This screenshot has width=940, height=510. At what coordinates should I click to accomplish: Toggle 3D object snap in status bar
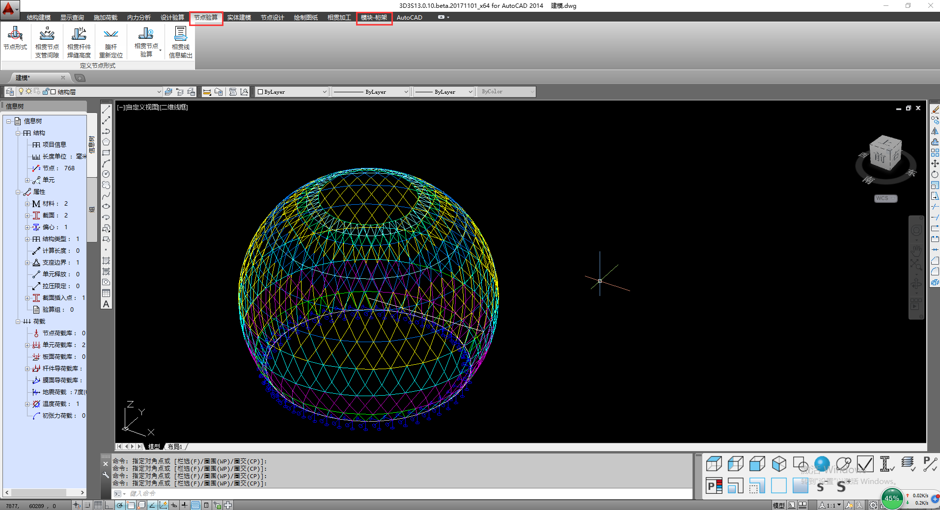click(x=141, y=505)
